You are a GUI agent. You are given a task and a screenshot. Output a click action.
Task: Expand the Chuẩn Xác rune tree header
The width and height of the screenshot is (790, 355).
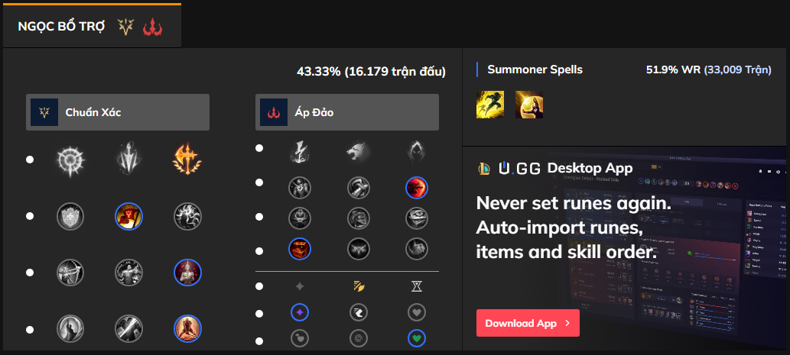118,112
